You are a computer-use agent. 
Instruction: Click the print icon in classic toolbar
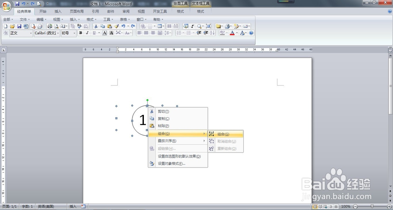(50, 26)
